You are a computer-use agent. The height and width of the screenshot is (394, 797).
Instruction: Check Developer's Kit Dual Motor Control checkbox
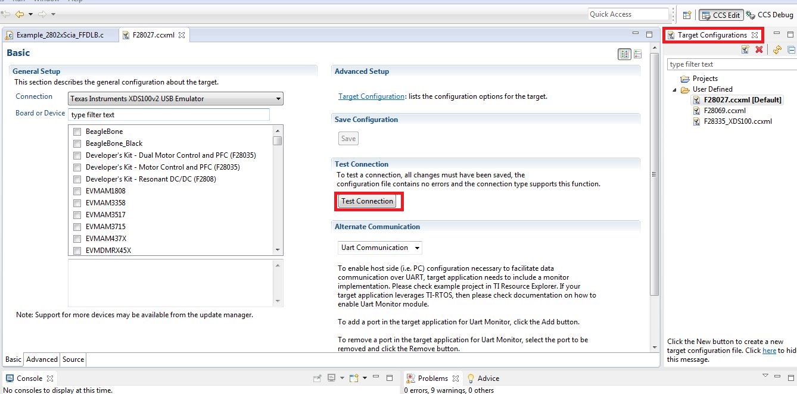(77, 155)
